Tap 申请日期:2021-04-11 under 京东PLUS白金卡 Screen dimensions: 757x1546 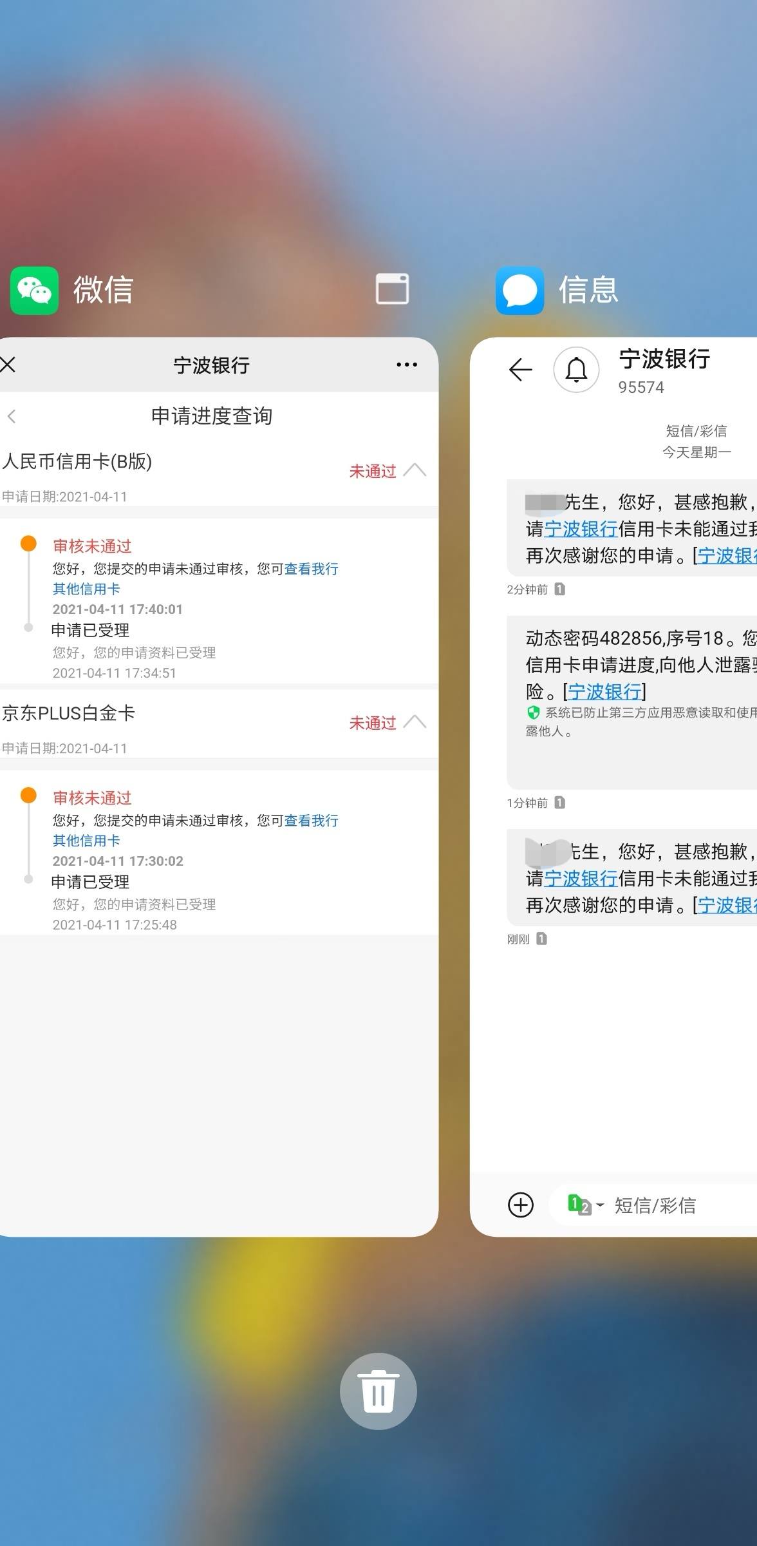coord(64,749)
